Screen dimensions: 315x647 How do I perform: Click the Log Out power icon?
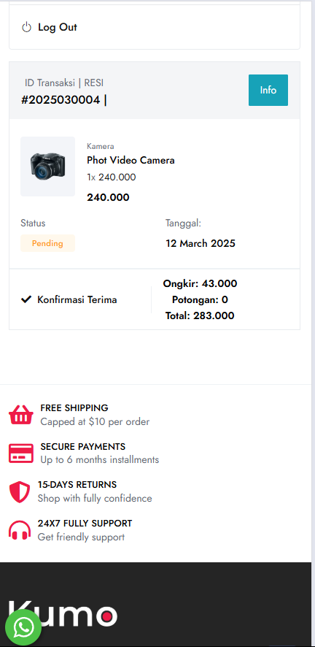pyautogui.click(x=26, y=28)
